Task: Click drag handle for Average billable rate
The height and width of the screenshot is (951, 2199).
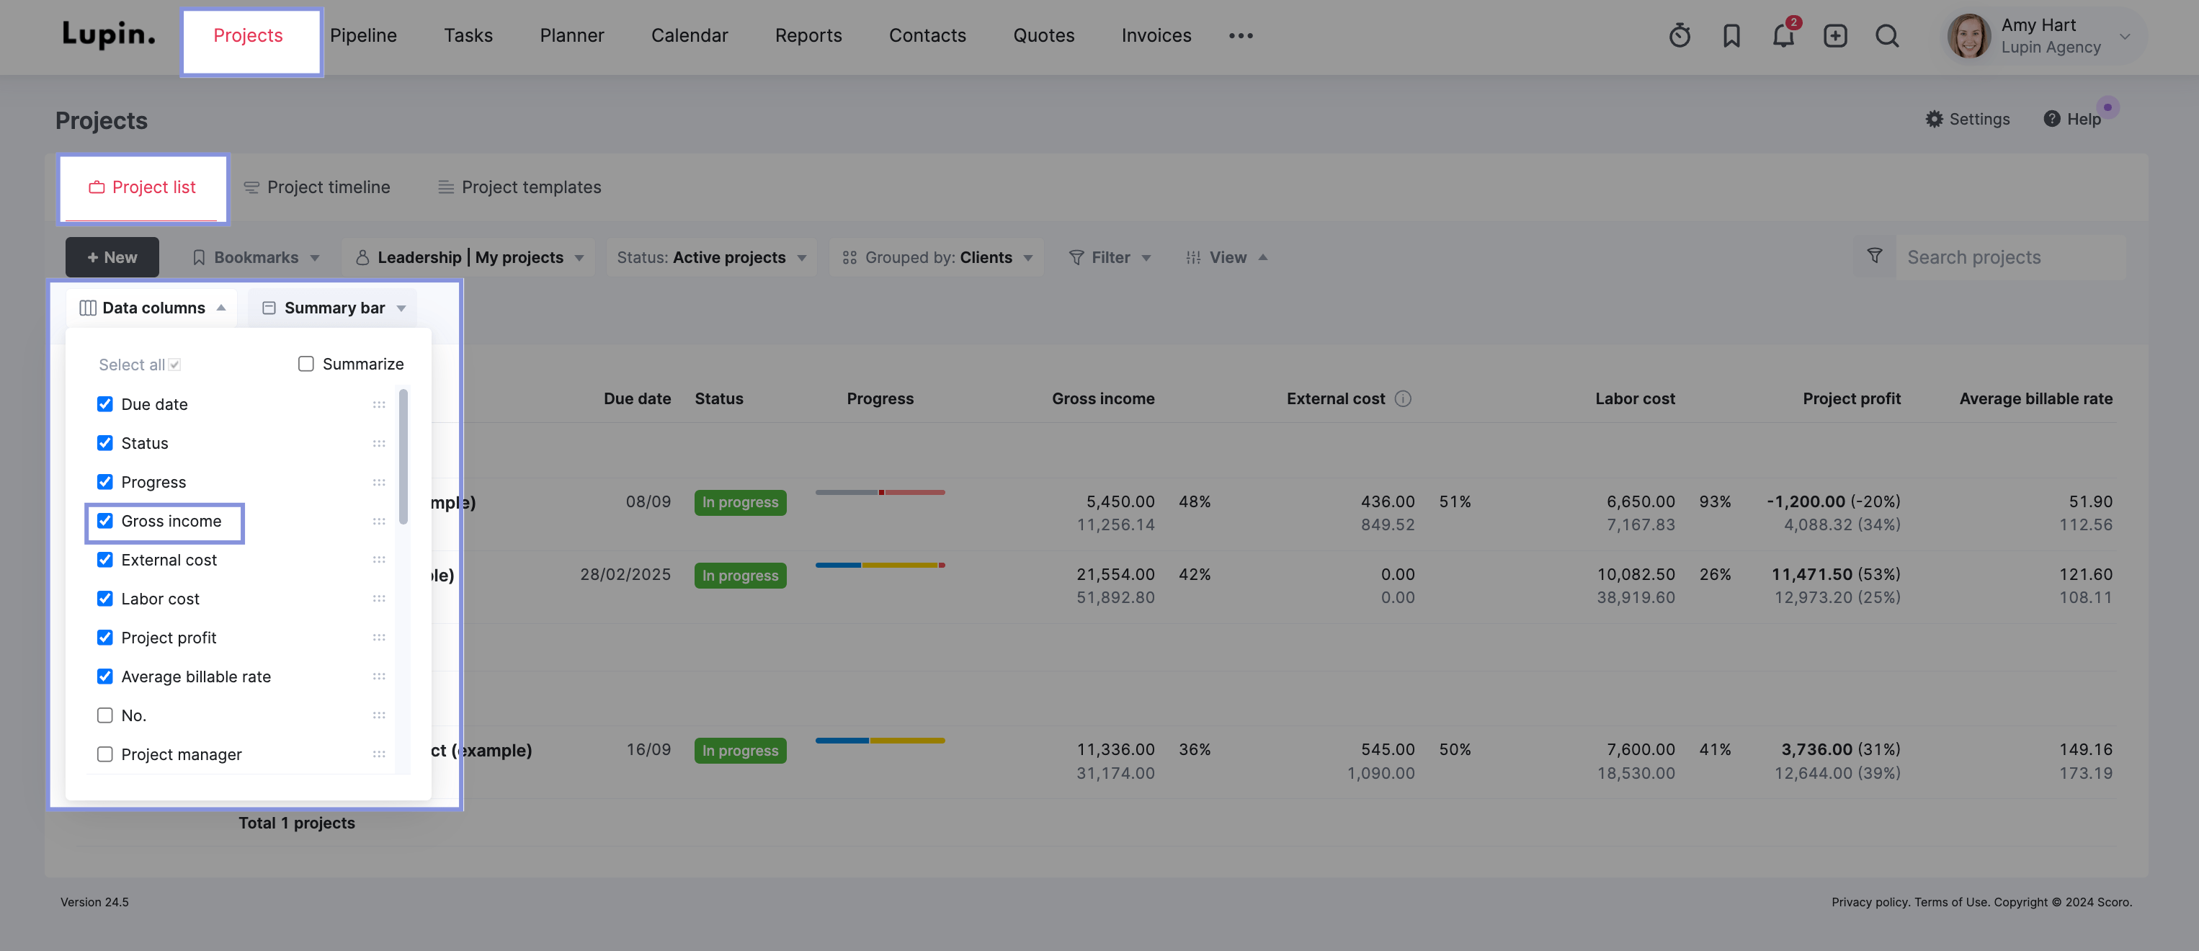Action: [x=379, y=677]
